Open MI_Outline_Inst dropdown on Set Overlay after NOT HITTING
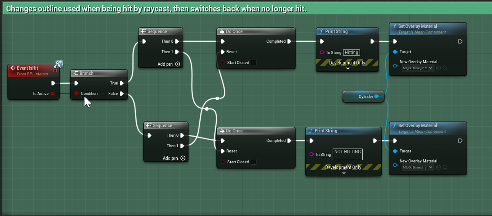This screenshot has width=492, height=216. click(x=418, y=167)
